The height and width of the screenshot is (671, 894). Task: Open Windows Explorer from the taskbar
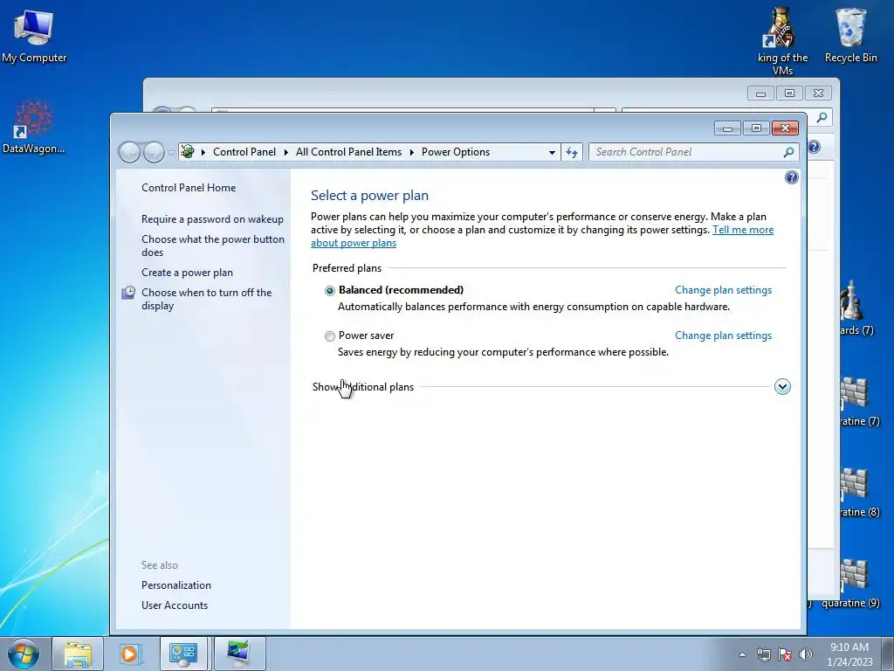point(78,654)
